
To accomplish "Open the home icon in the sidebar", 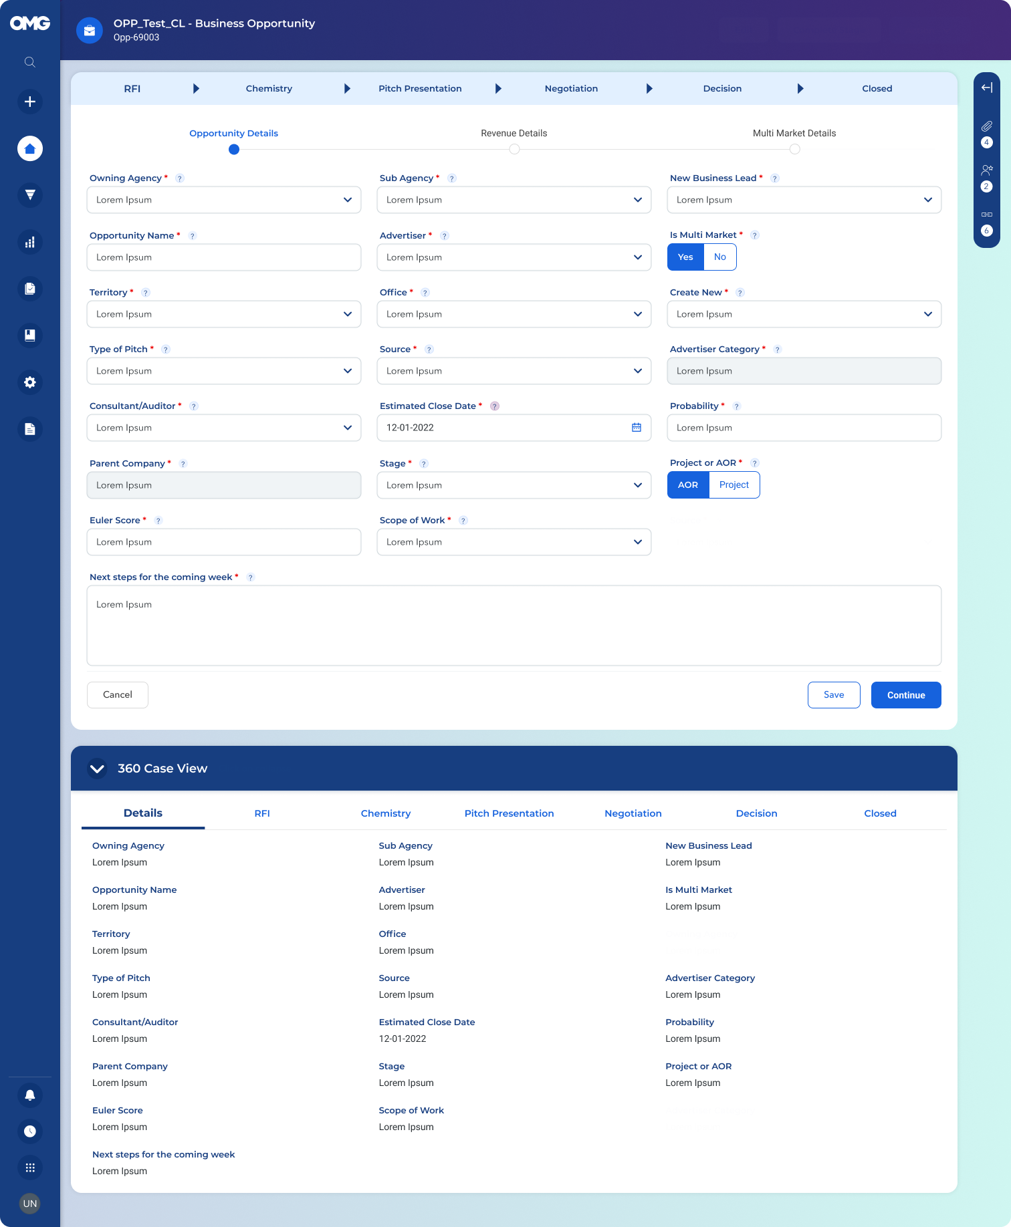I will click(29, 148).
